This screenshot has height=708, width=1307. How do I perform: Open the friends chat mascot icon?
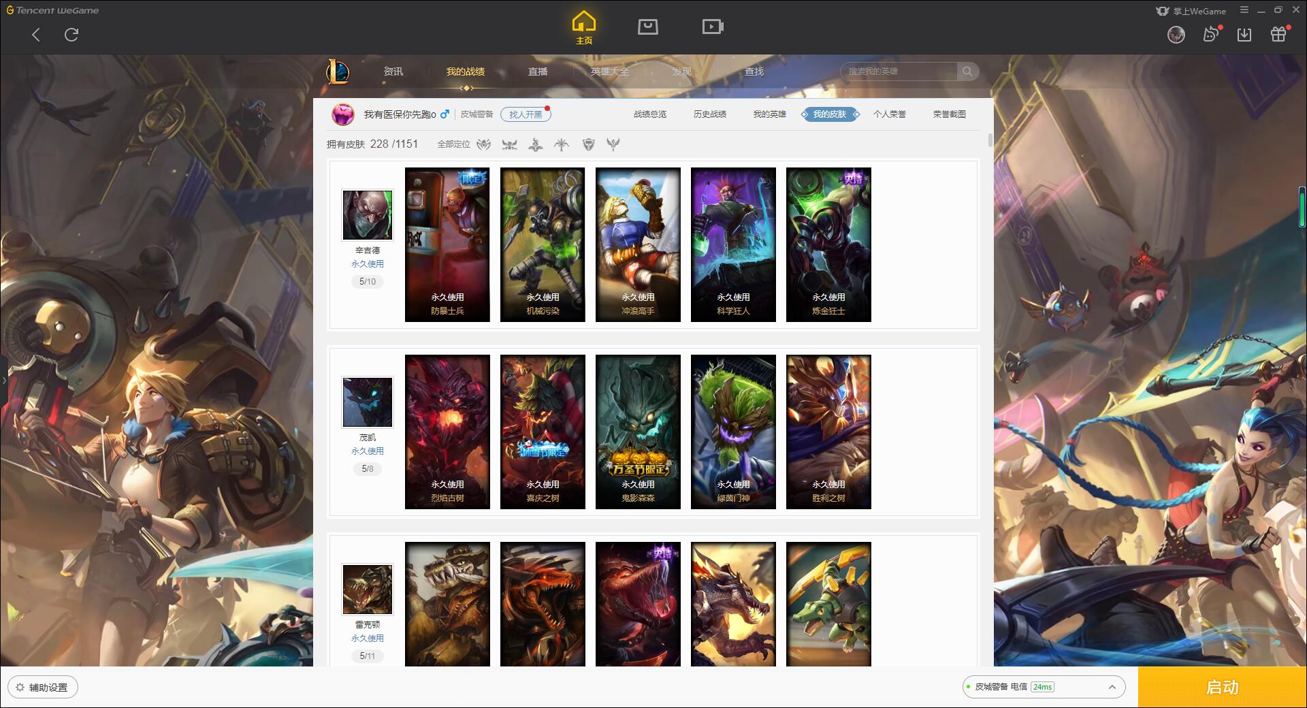pos(1211,34)
